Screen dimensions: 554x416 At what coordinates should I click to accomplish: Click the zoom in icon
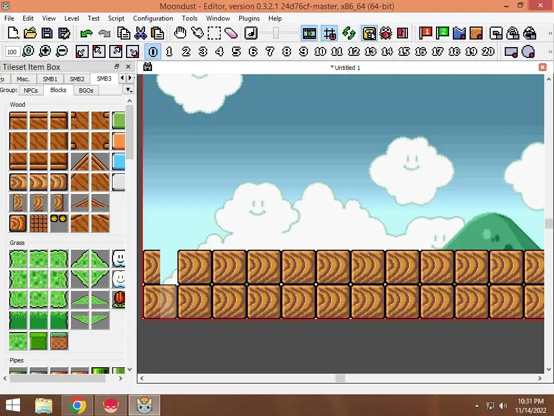pyautogui.click(x=45, y=51)
